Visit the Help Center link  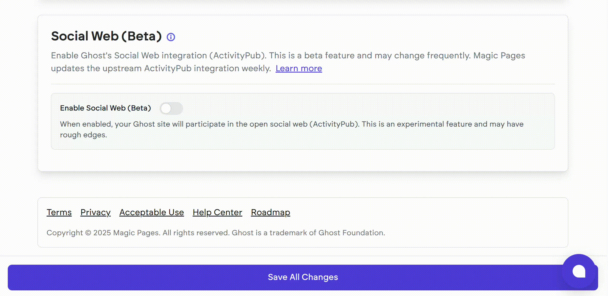tap(217, 212)
